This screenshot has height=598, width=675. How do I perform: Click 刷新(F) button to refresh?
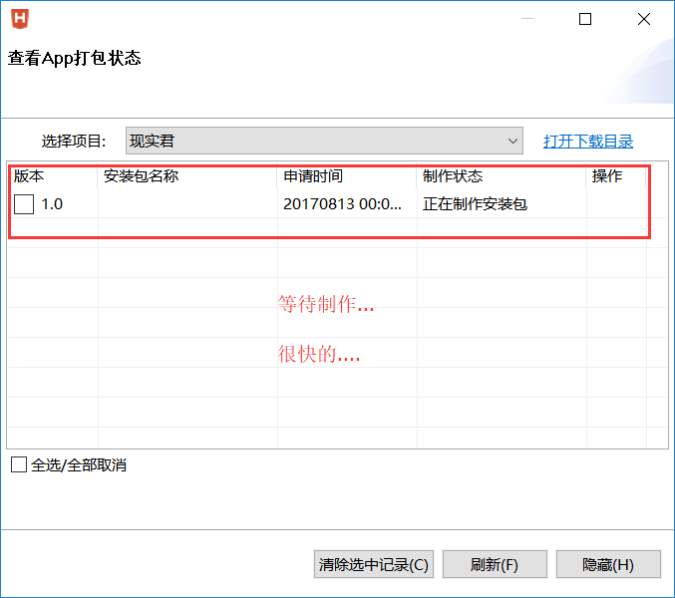495,564
